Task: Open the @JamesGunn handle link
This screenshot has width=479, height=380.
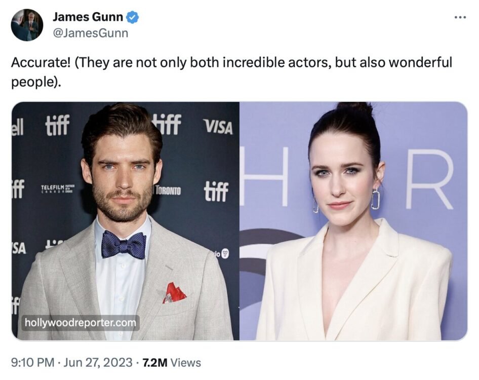Action: (91, 33)
